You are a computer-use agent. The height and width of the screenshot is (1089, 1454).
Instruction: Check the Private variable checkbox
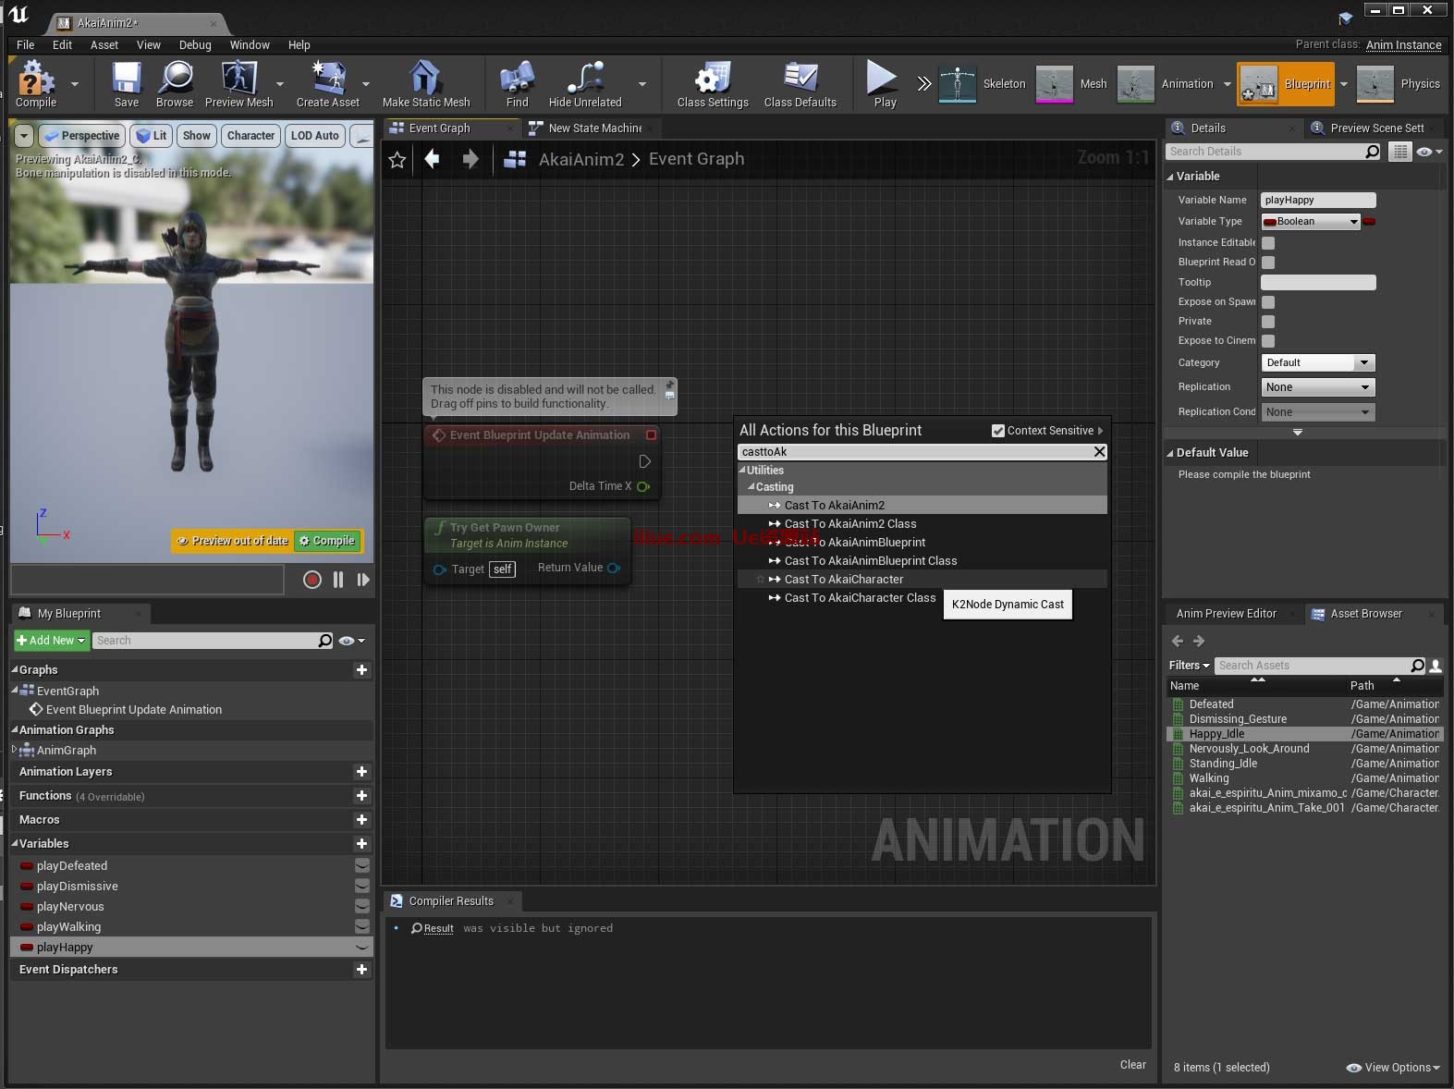(x=1268, y=322)
